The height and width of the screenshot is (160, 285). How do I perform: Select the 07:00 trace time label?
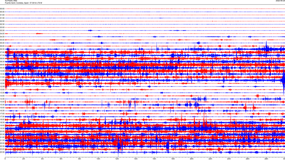[x=2, y=52]
